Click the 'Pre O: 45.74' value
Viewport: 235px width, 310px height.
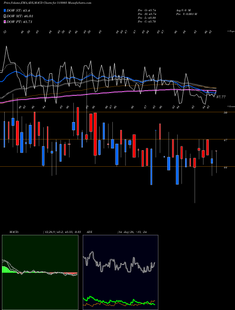[147, 10]
